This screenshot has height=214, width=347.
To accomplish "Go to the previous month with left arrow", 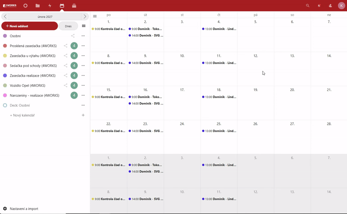I will 5,16.
